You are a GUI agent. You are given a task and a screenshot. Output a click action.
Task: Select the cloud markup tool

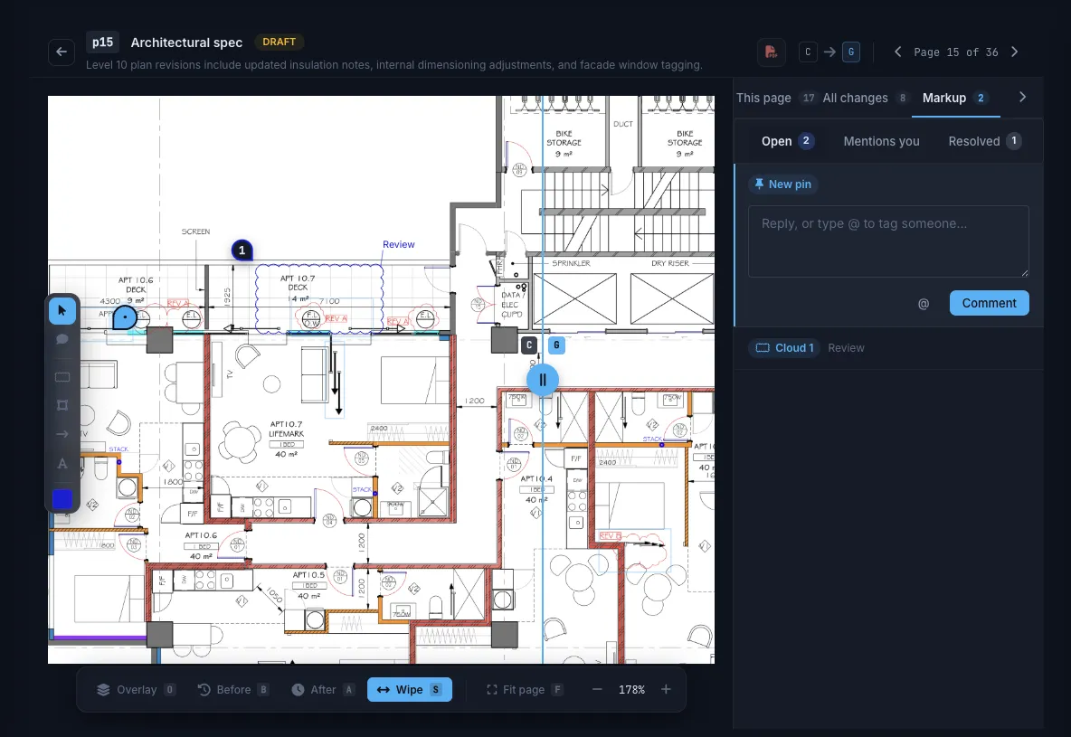(62, 377)
